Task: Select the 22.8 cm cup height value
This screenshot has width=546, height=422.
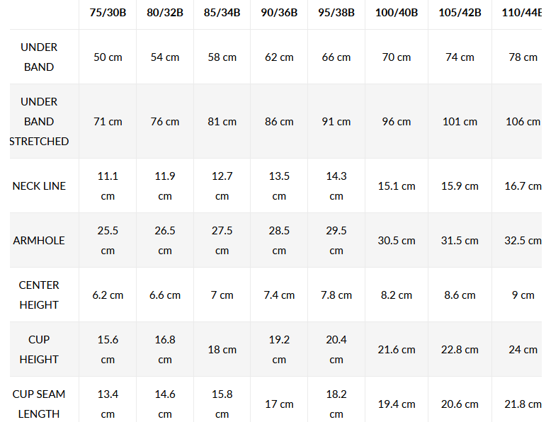Action: [460, 350]
